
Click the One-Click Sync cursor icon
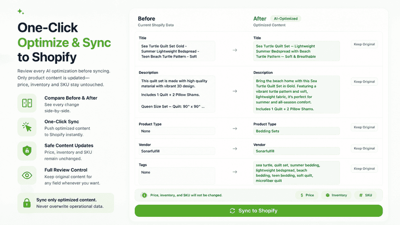coord(27,127)
